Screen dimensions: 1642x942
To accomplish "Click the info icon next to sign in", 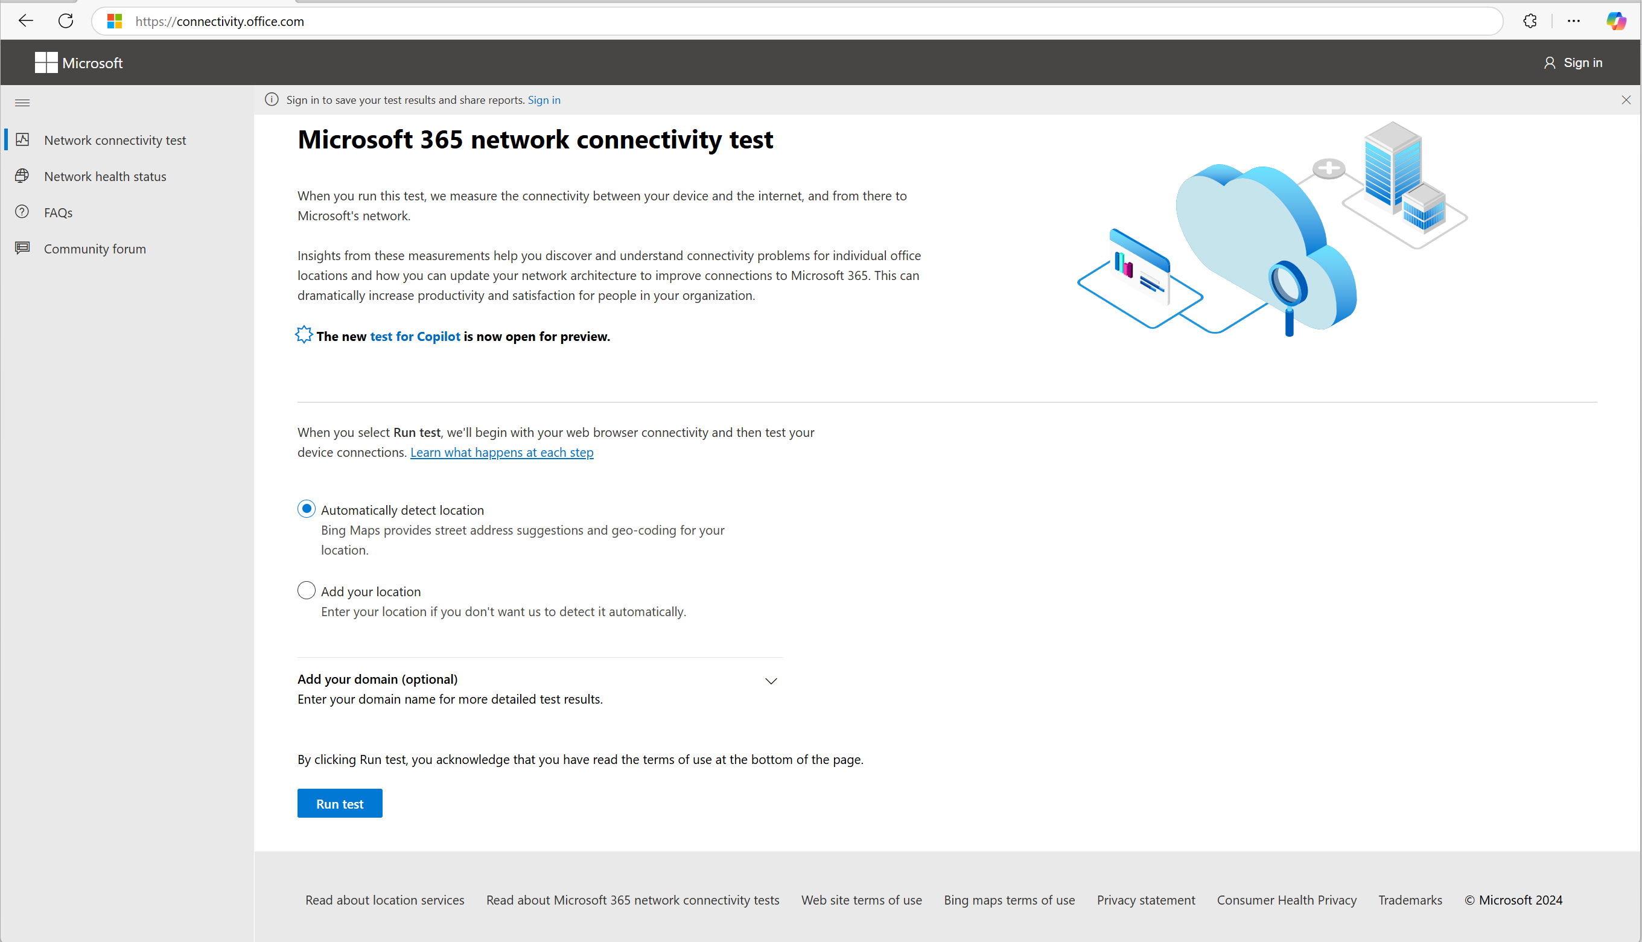I will point(272,100).
